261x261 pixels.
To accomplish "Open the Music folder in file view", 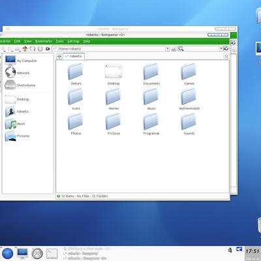I will (151, 99).
